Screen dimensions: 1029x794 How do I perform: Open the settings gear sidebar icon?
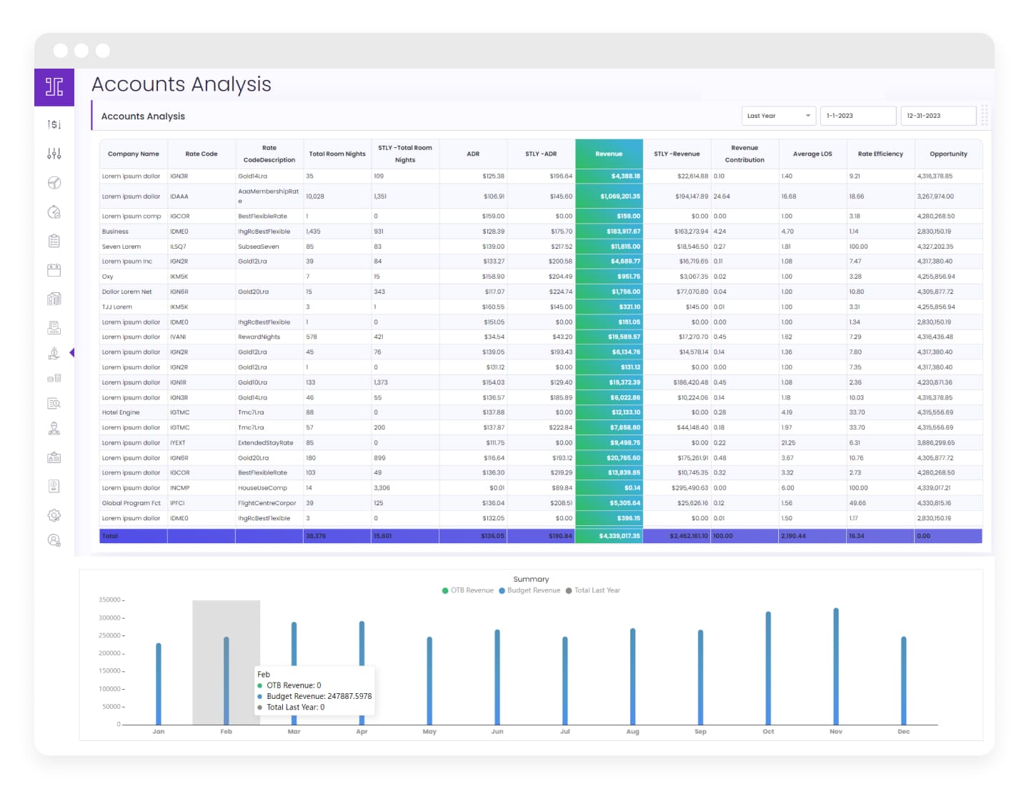pos(54,515)
